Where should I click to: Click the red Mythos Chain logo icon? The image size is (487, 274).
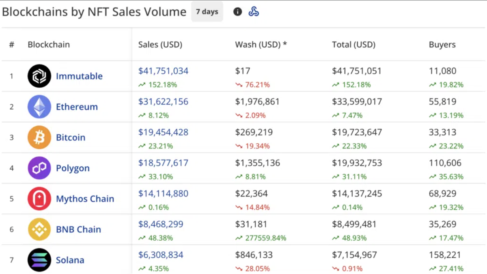coord(39,198)
